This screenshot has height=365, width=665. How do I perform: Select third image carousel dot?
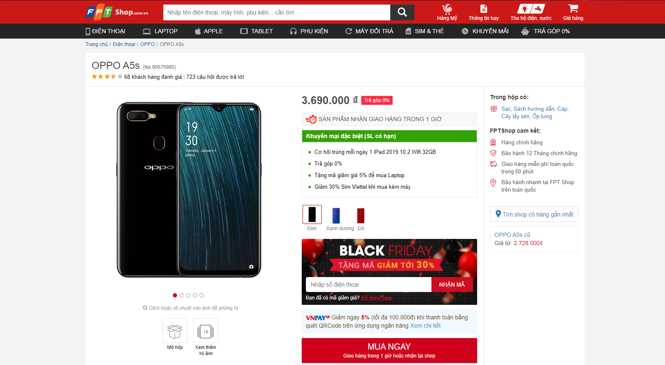(x=188, y=295)
